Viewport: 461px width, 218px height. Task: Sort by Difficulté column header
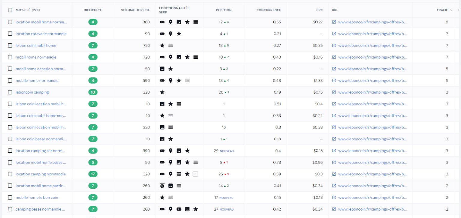click(x=93, y=10)
